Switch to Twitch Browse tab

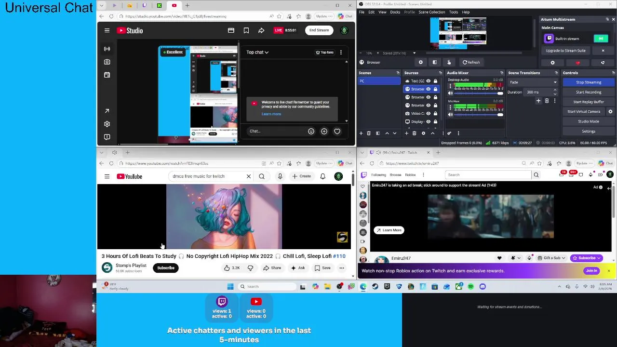click(395, 175)
